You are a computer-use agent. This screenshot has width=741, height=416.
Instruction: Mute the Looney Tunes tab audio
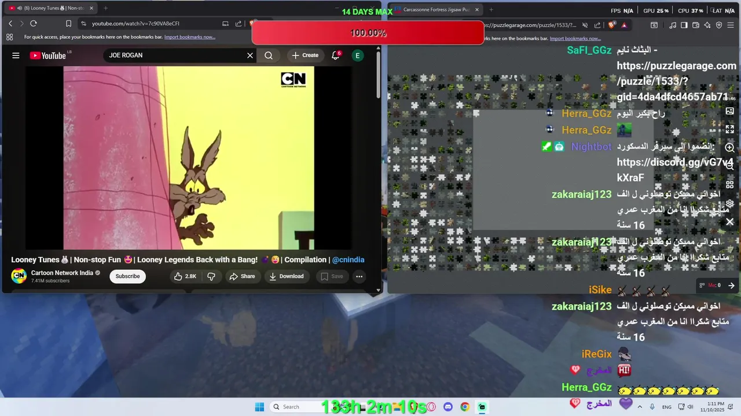coord(20,8)
